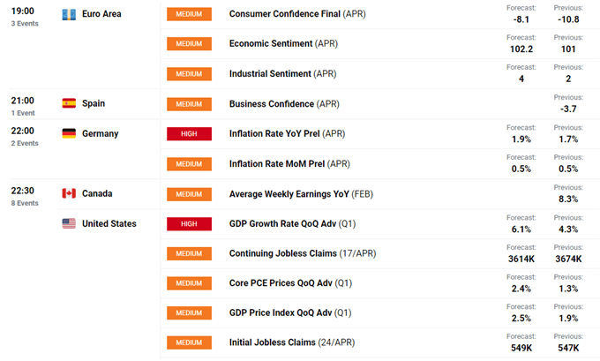The width and height of the screenshot is (600, 361).
Task: Click the 22:30 time slot with 8 Events
Action: coord(25,196)
